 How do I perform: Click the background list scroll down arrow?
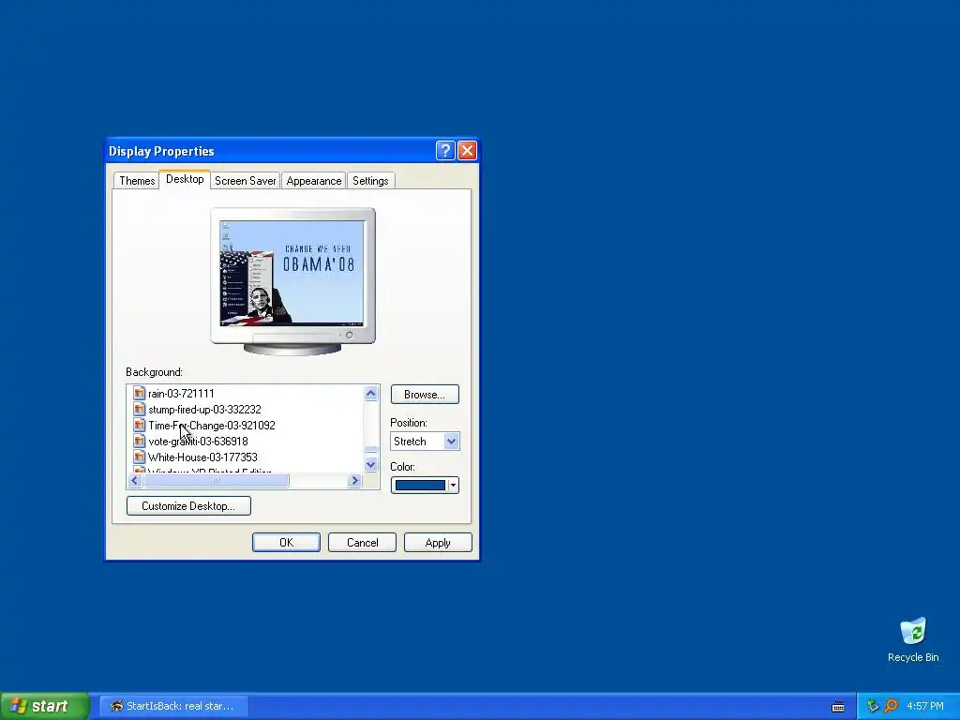tap(371, 465)
